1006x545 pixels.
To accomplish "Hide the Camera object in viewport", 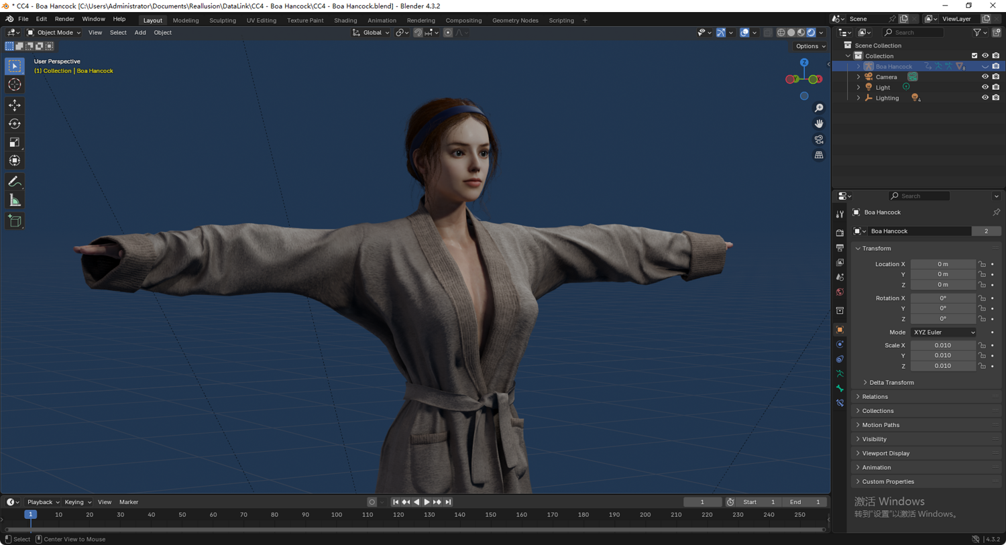I will pyautogui.click(x=985, y=76).
